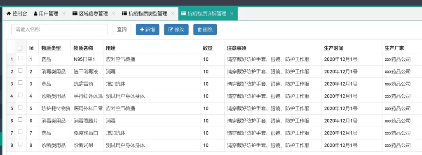Switch to the 抗疫物质类型管理 tab
This screenshot has width=422, height=155.
145,14
